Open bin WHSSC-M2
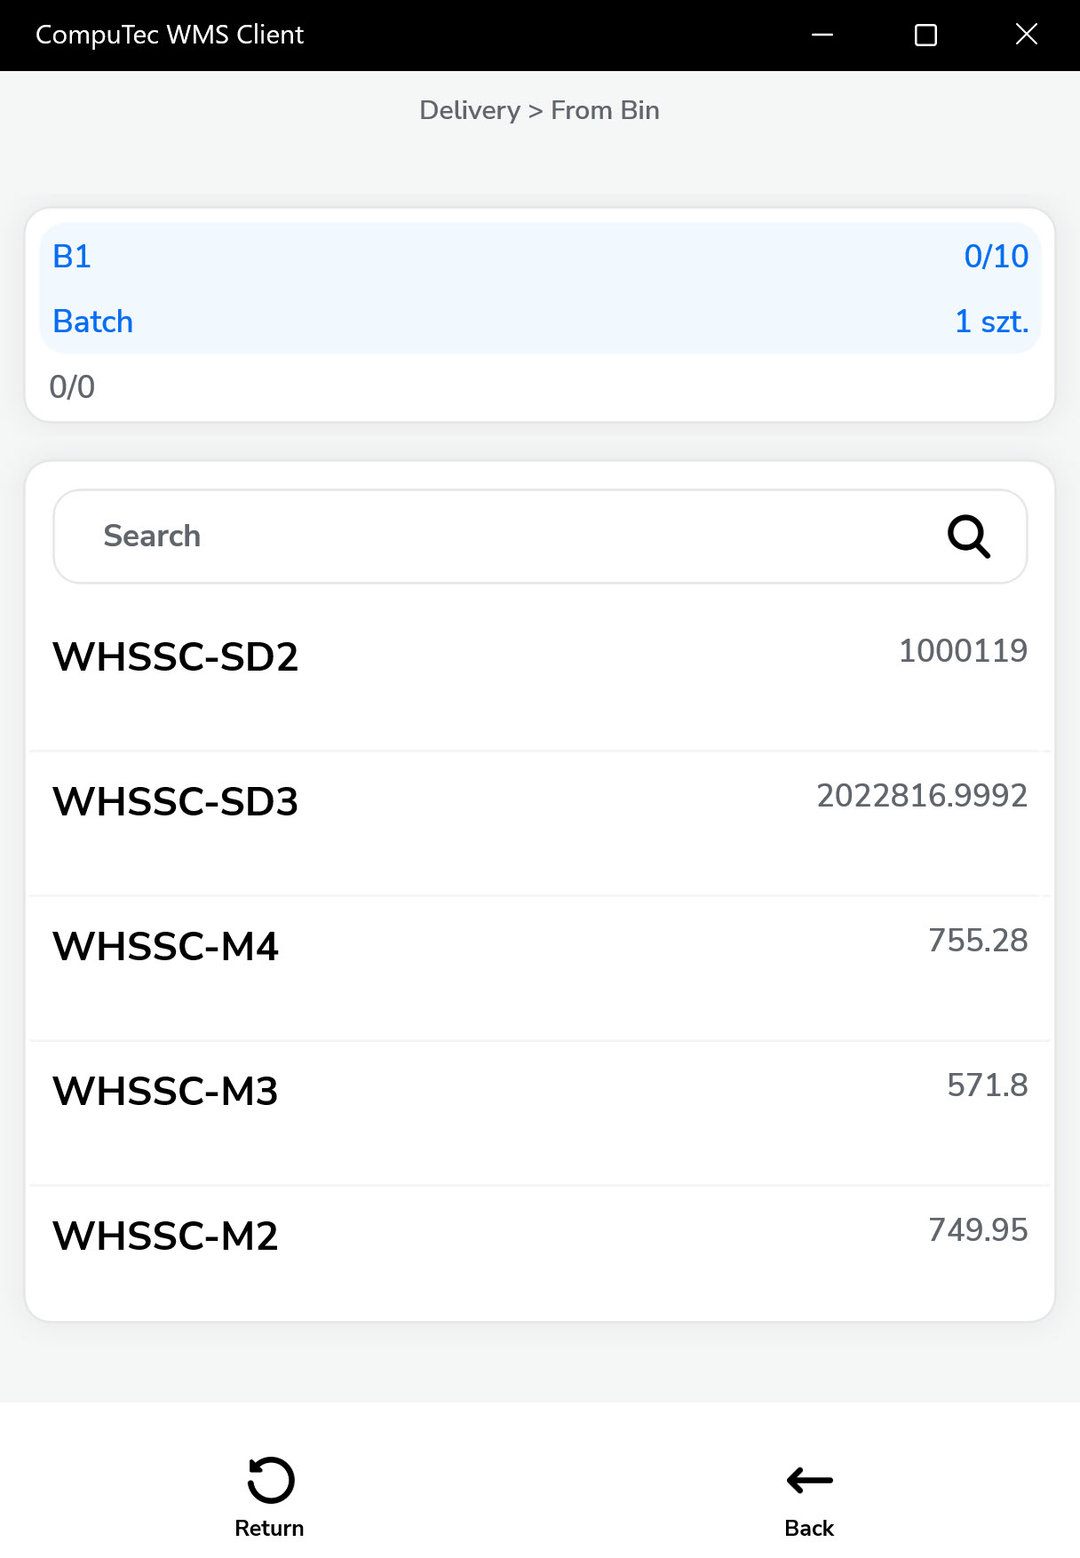This screenshot has height=1558, width=1080. (x=166, y=1236)
